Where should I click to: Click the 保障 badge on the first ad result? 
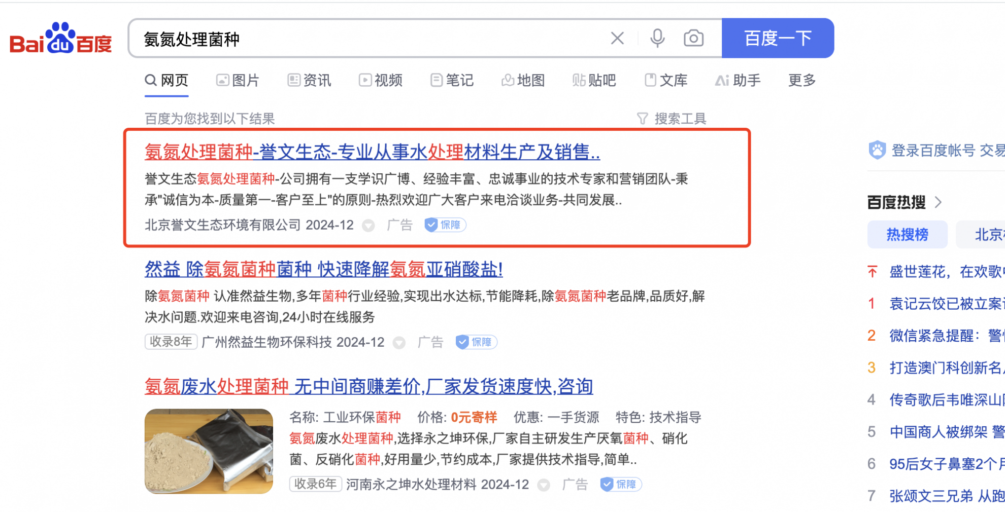[445, 225]
